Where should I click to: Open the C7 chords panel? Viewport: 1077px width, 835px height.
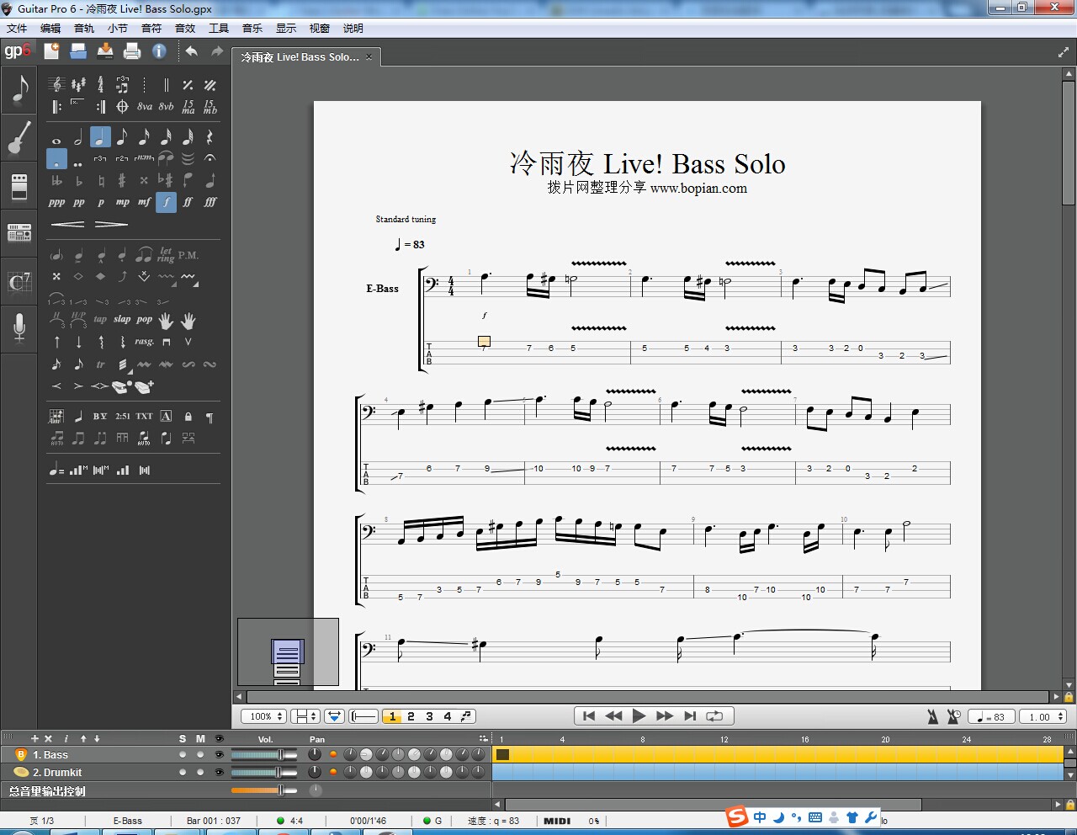(x=19, y=281)
